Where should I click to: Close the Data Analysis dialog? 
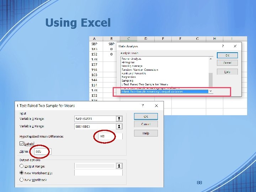[x=235, y=46]
